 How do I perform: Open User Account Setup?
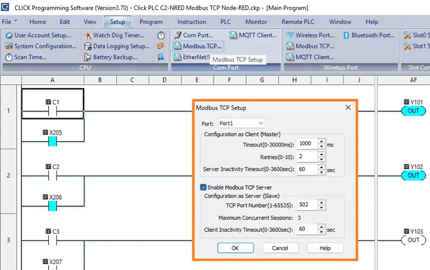[x=38, y=35]
